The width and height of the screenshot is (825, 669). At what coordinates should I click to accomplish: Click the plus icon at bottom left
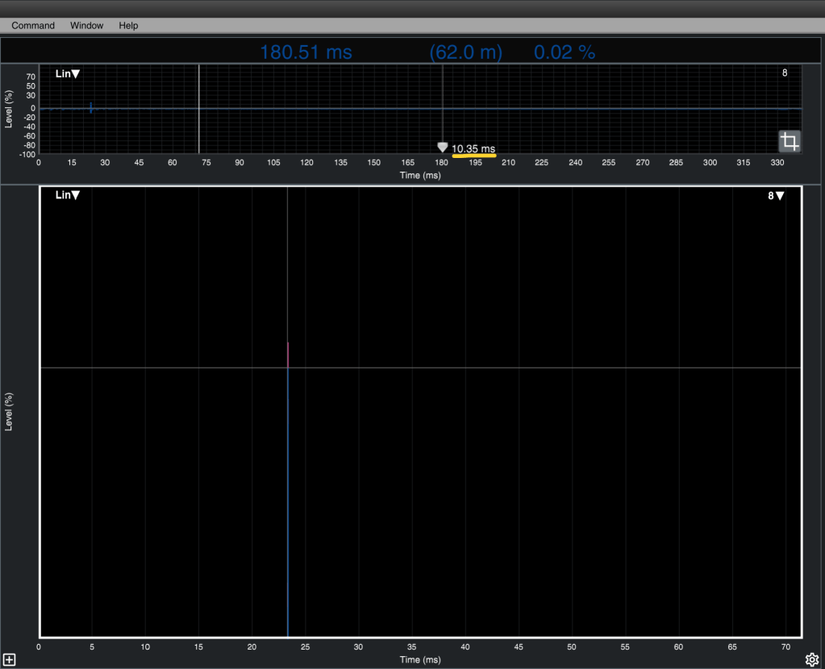pyautogui.click(x=10, y=659)
